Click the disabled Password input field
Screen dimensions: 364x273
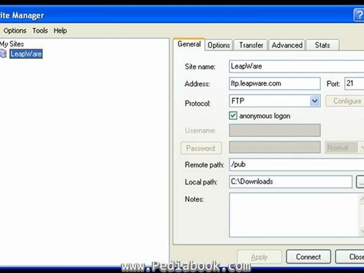(x=275, y=147)
